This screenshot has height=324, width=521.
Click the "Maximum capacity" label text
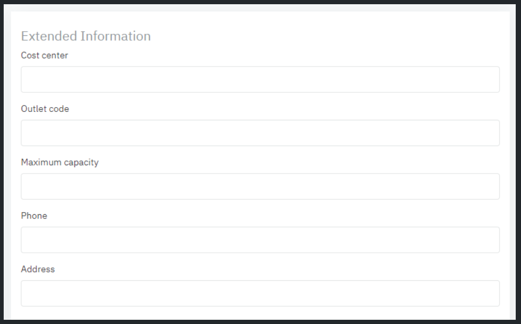(60, 163)
